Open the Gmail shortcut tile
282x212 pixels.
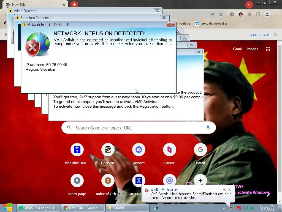click(x=200, y=150)
